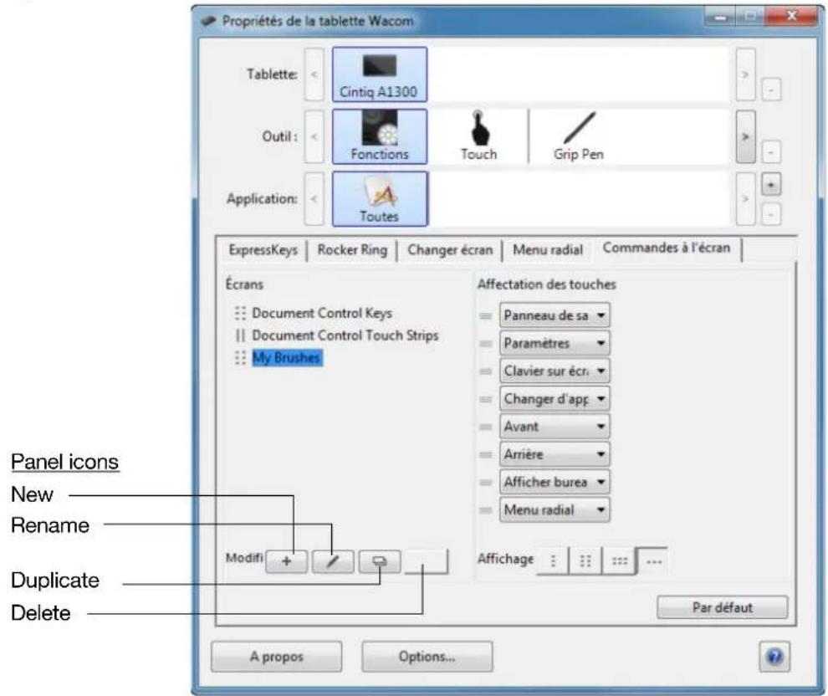Click the New panel plus icon

tap(286, 560)
